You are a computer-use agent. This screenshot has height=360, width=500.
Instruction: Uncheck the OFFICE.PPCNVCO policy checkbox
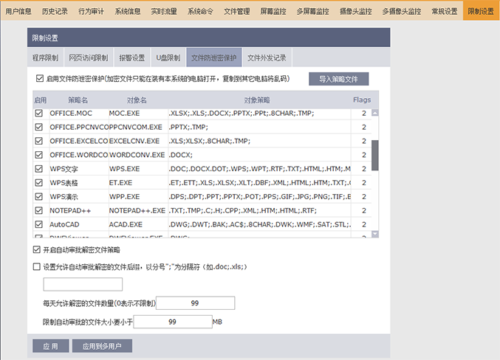point(39,127)
